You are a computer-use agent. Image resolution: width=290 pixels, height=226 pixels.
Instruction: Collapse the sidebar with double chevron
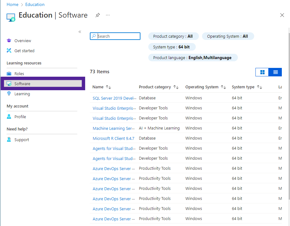[x=80, y=32]
